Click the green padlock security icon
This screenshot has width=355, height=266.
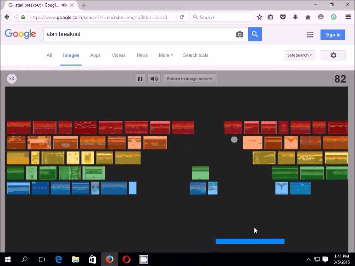pyautogui.click(x=23, y=17)
